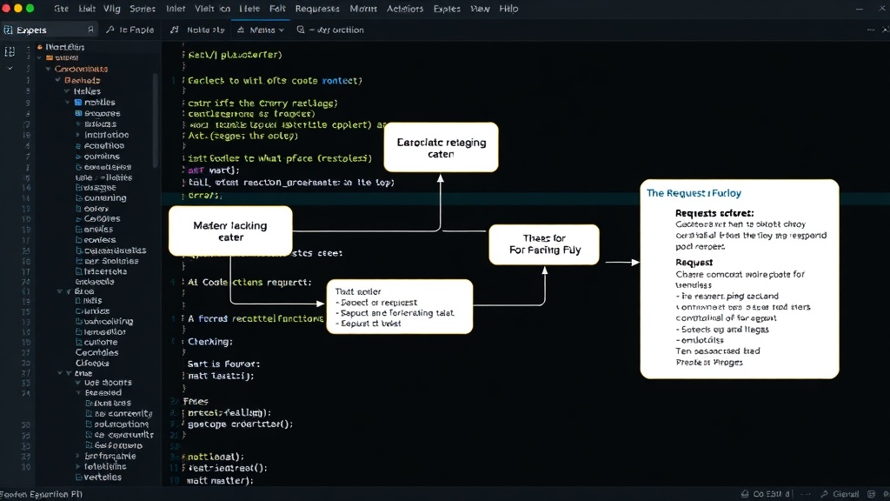Select the Cecrtdles item in tree
890x501 pixels.
97,352
